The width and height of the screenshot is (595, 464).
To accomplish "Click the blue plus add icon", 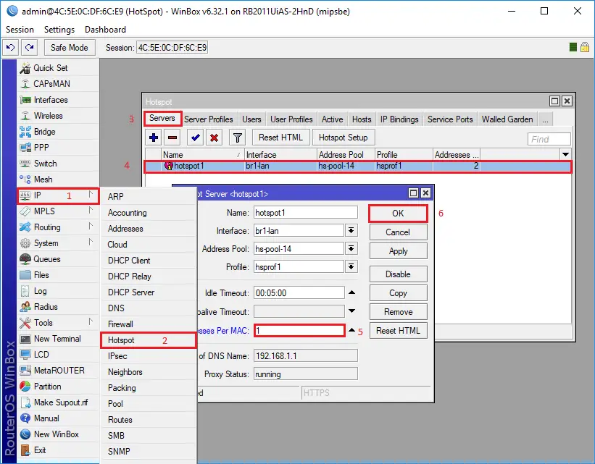I will 154,138.
